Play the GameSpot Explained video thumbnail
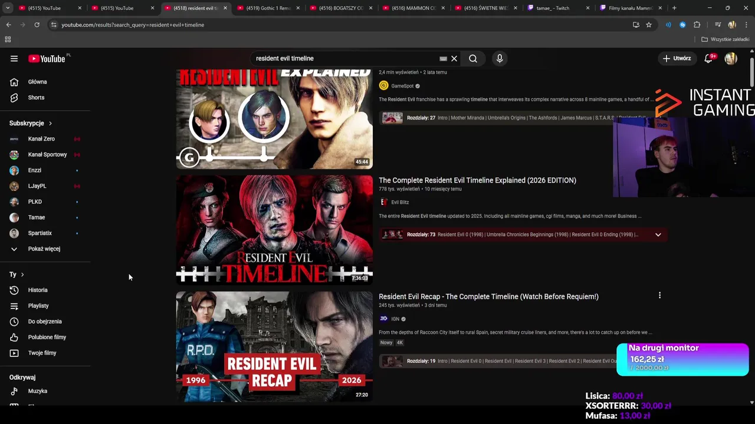The width and height of the screenshot is (755, 424). (x=274, y=119)
